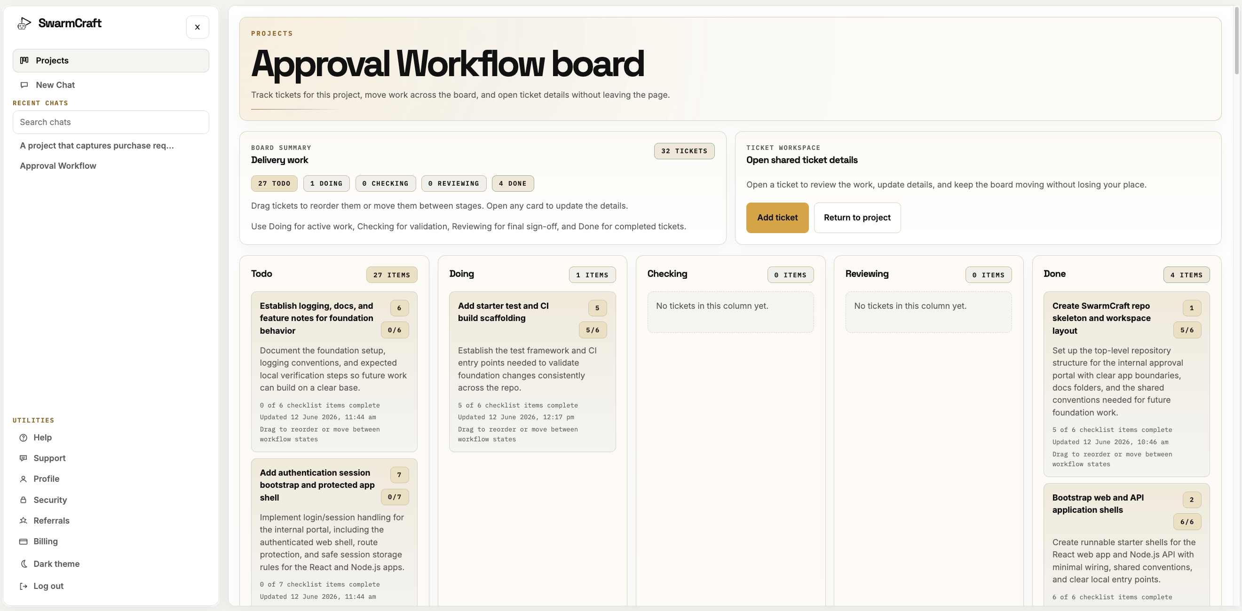This screenshot has width=1242, height=611.
Task: Click the 'Approval Workflow board' heading
Action: pos(447,63)
